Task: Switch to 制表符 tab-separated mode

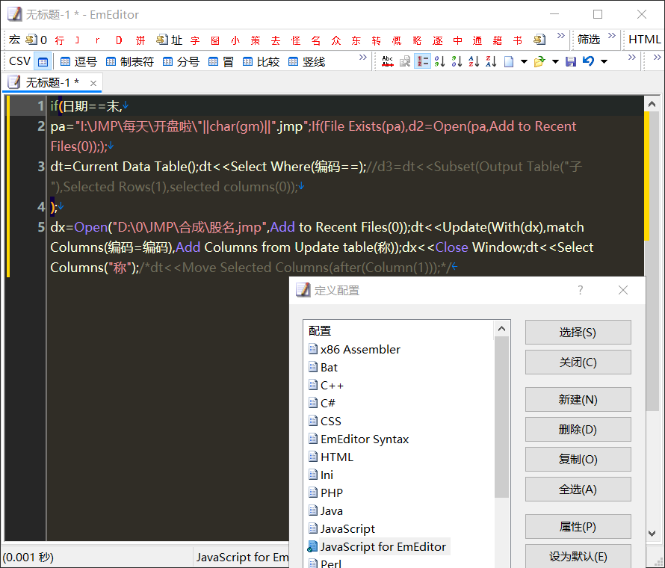Action: (129, 62)
